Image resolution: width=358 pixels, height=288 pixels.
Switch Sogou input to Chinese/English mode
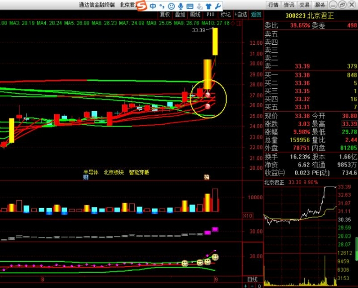(153, 6)
